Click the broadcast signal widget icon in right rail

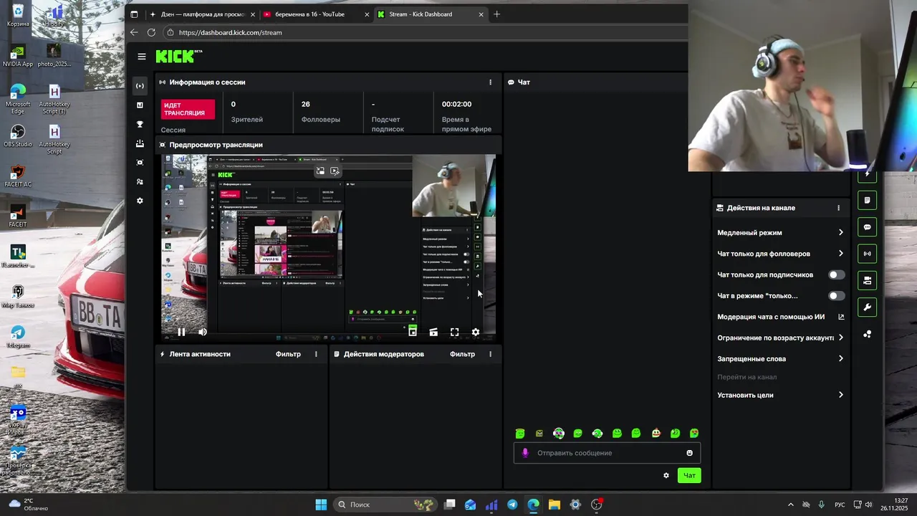click(867, 254)
